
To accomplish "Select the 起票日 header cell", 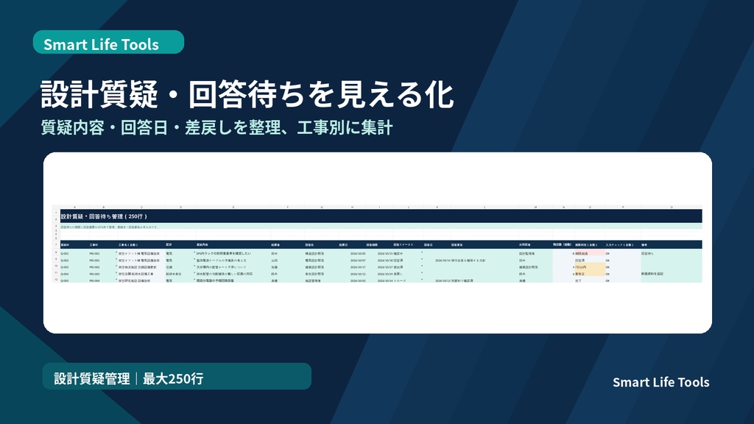I will (352, 244).
